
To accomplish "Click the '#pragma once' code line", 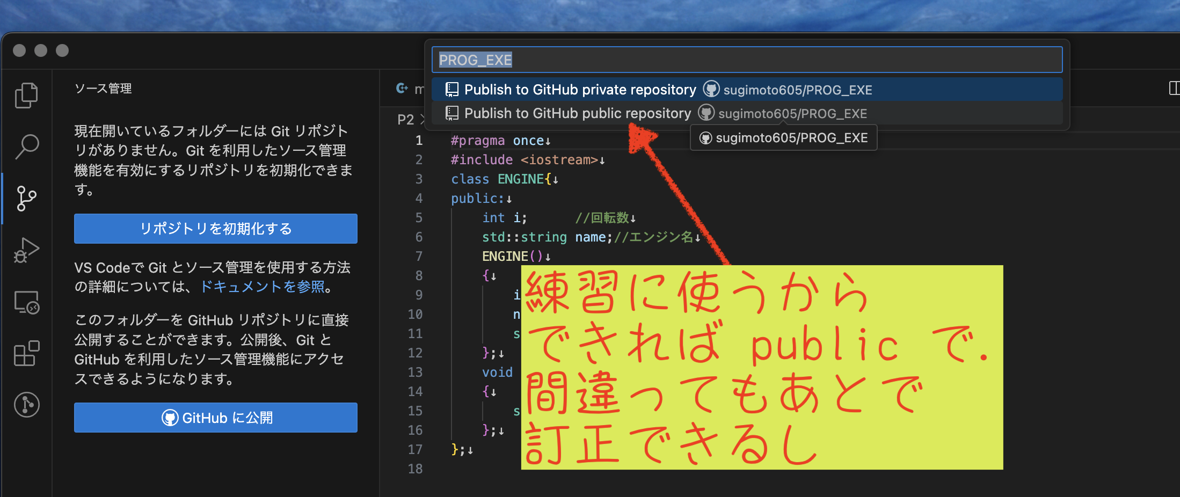I will tap(497, 141).
